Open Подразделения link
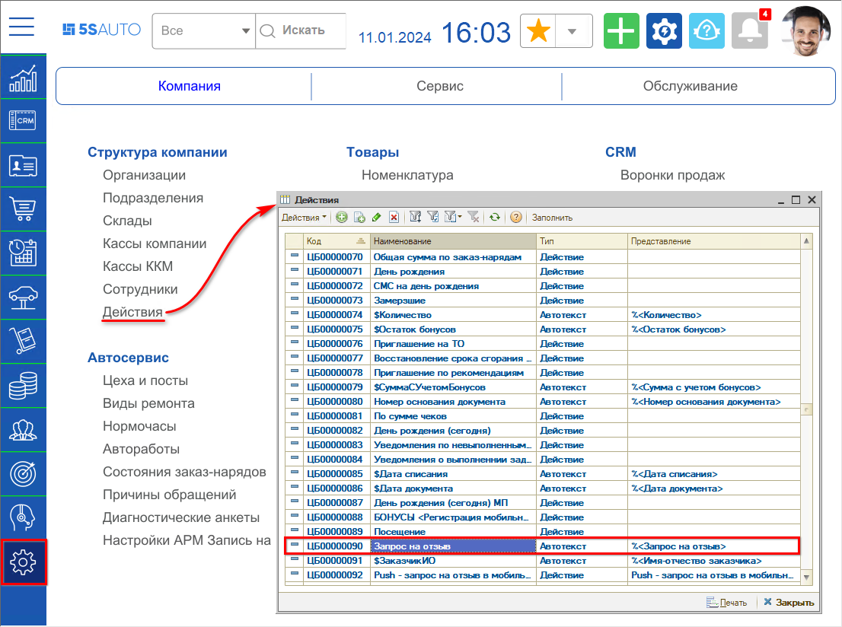The image size is (842, 627). 153,198
